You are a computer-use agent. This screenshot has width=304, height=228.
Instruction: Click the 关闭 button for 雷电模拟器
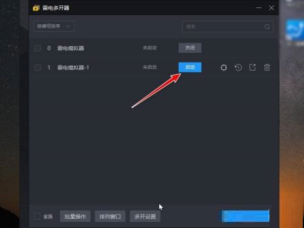pyautogui.click(x=190, y=48)
